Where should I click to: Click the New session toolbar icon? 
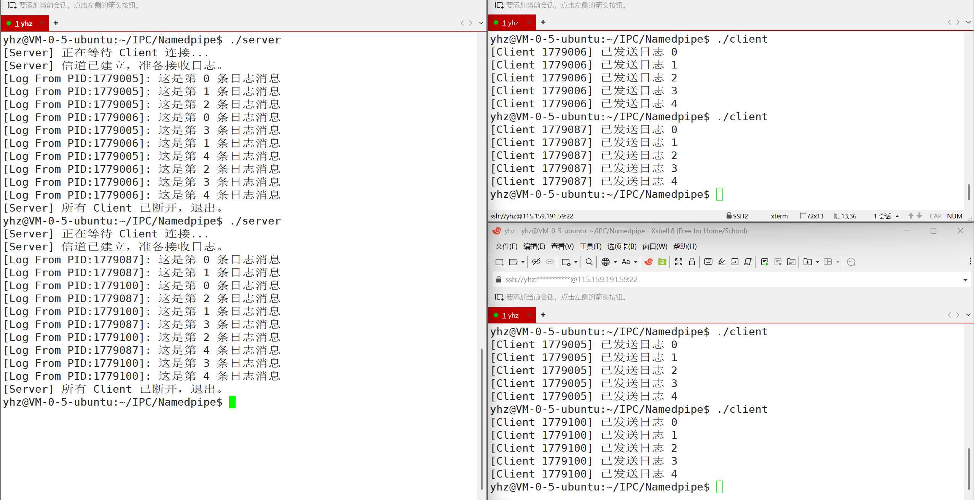(499, 262)
